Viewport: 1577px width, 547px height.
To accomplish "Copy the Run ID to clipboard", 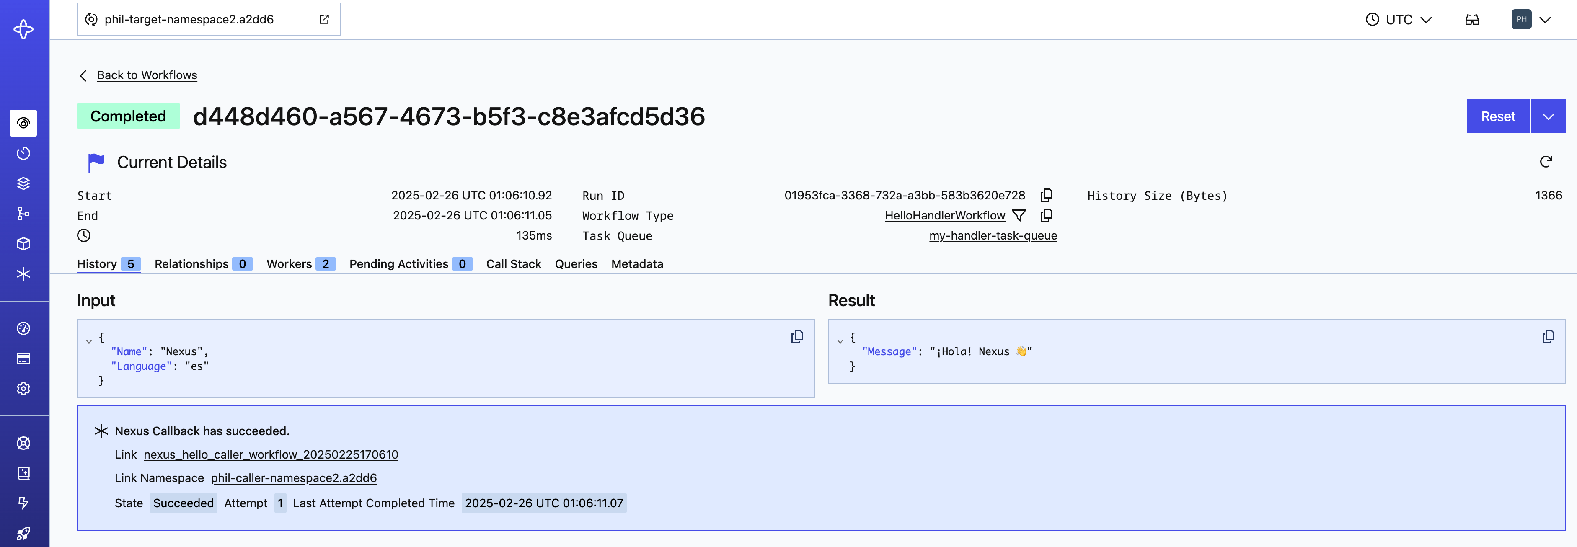I will [x=1046, y=195].
